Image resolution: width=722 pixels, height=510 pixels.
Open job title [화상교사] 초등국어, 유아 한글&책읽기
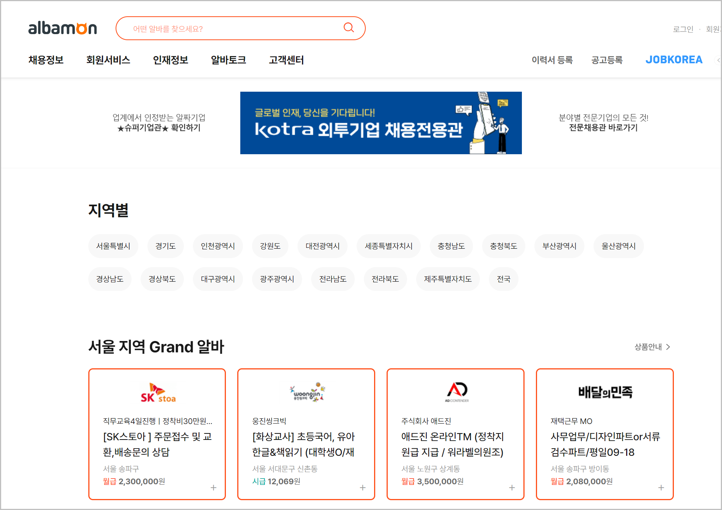304,444
